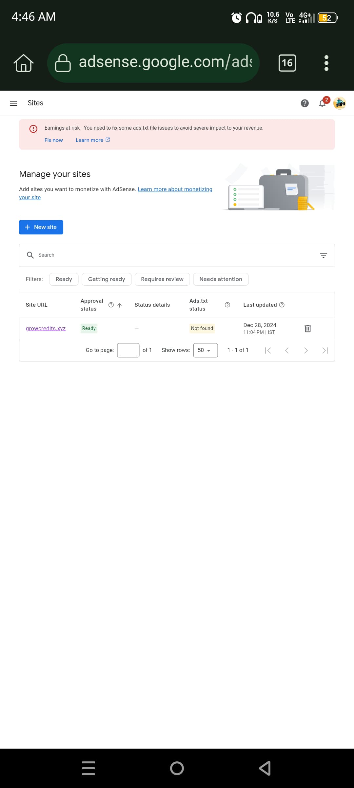Click Fix now in the warning banner
This screenshot has height=788, width=354.
pos(54,140)
